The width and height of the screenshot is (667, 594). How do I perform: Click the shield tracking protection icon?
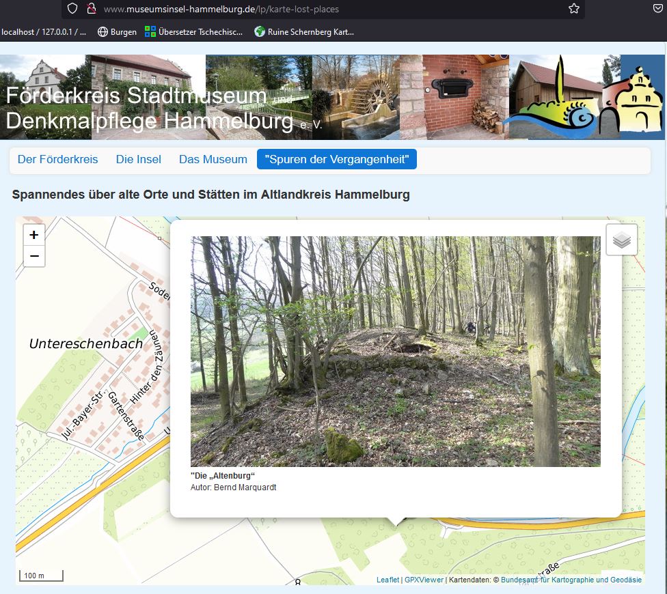coord(72,8)
